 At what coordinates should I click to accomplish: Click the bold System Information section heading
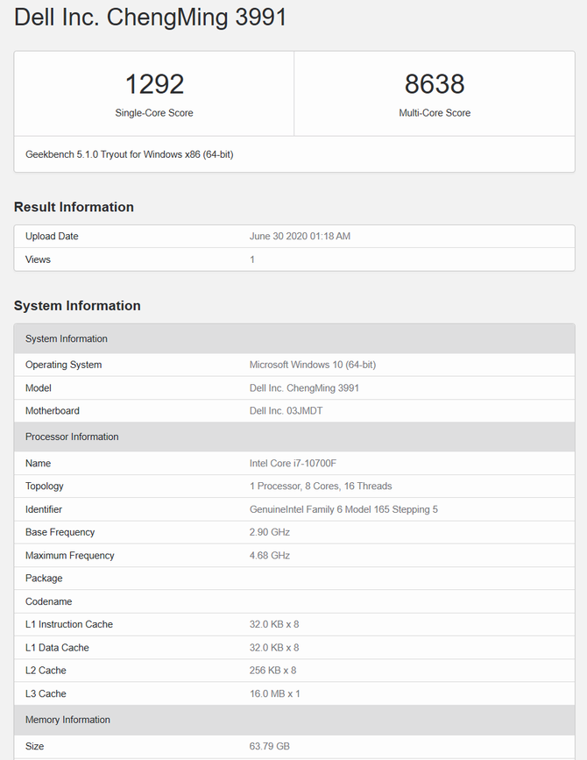click(x=77, y=306)
